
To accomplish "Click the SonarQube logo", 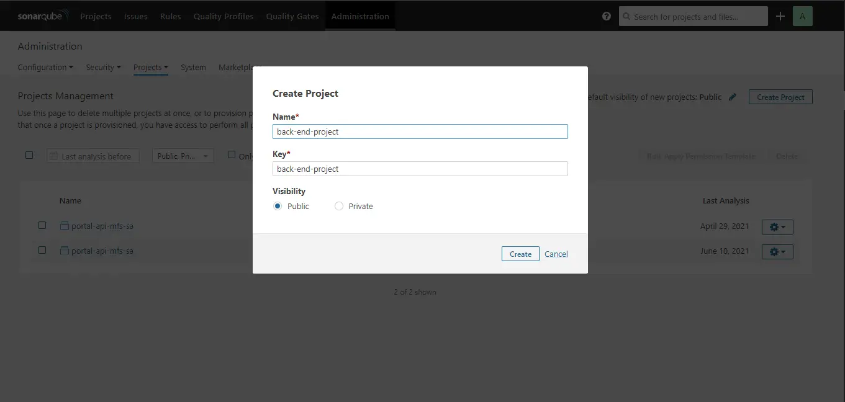I will click(x=40, y=15).
